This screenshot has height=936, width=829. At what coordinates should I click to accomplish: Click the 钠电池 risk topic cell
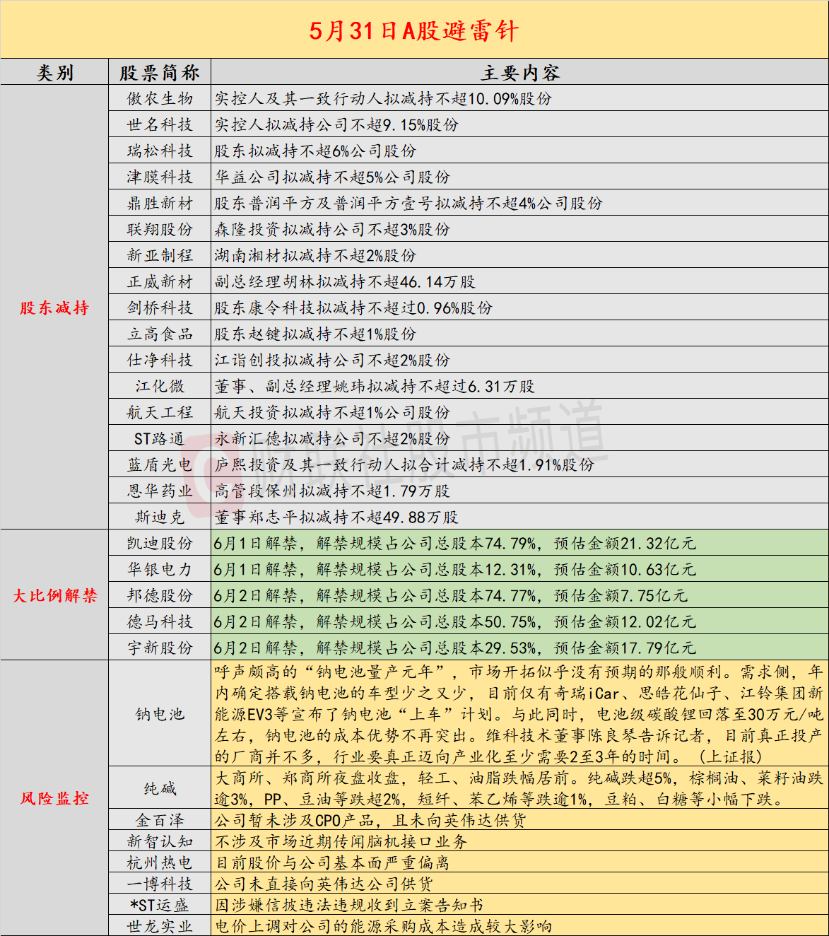(160, 713)
